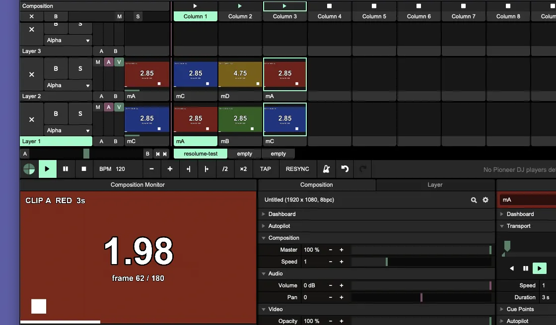Screen dimensions: 556x325
Task: Switch to the Layer tab
Action: click(435, 185)
